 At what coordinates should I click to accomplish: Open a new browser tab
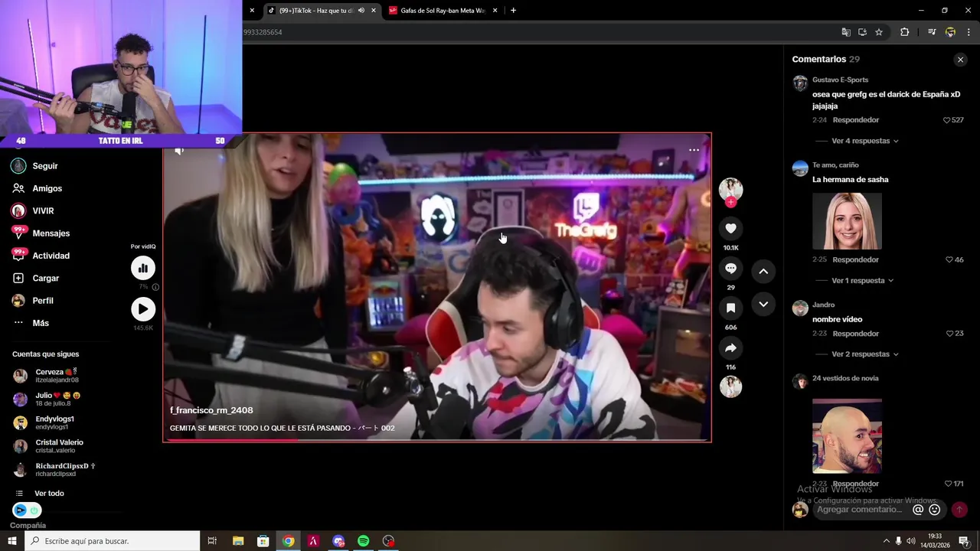(513, 11)
